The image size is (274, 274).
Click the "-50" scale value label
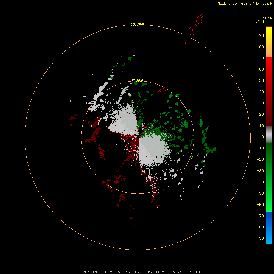coord(260,193)
